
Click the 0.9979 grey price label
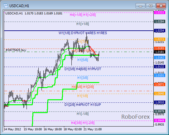coord(160,112)
